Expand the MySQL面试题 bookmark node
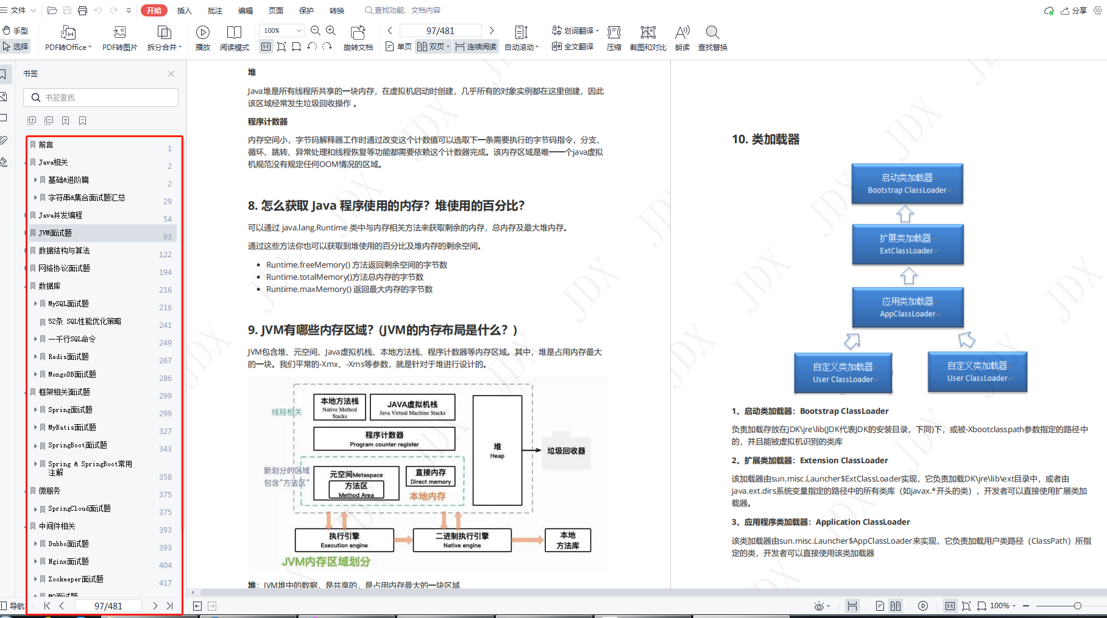The height and width of the screenshot is (618, 1107). [x=35, y=304]
